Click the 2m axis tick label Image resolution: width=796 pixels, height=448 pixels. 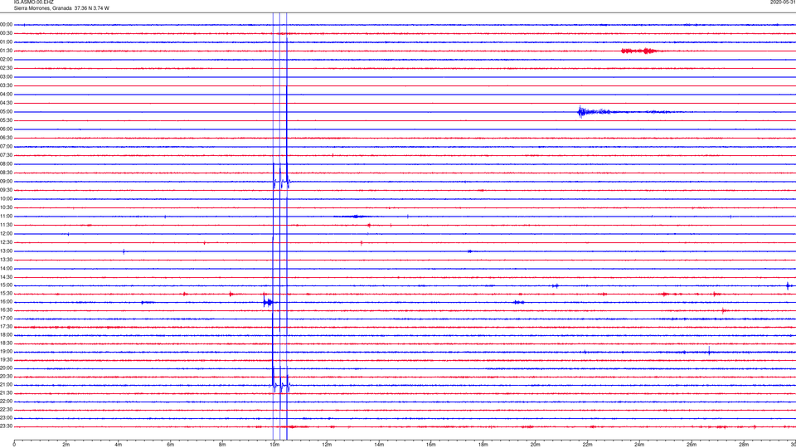pyautogui.click(x=66, y=445)
